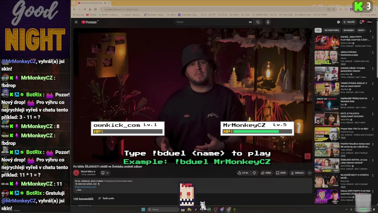378x213 pixels.
Task: Open the YouTube hamburger guide menu
Action: point(76,22)
